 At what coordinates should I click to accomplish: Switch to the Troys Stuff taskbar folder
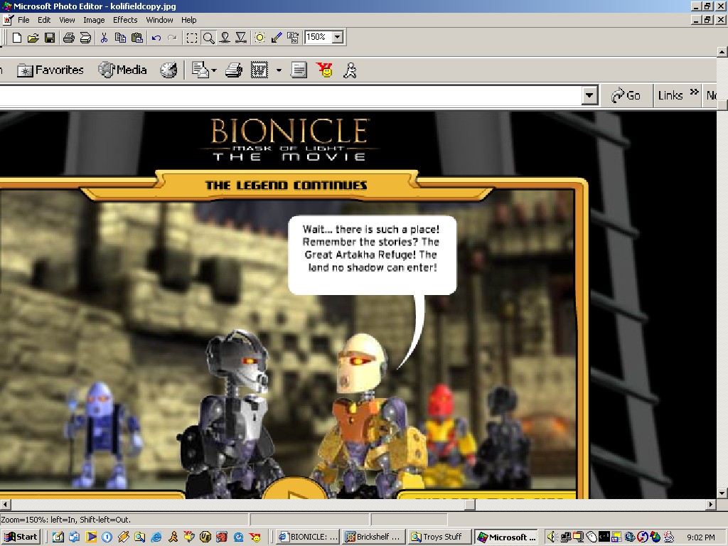coord(440,537)
